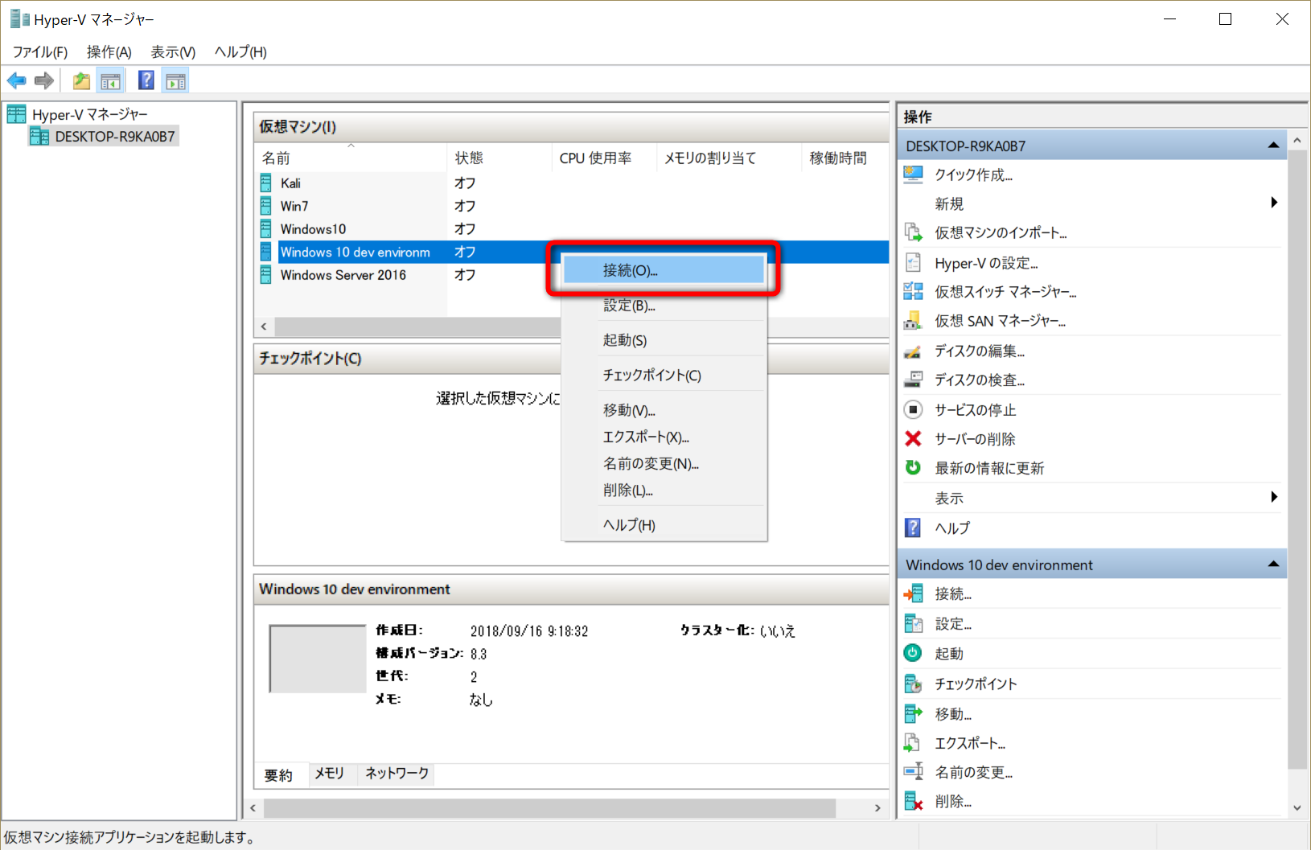The image size is (1311, 850).
Task: Open the 操作(A) menu
Action: pyautogui.click(x=109, y=51)
